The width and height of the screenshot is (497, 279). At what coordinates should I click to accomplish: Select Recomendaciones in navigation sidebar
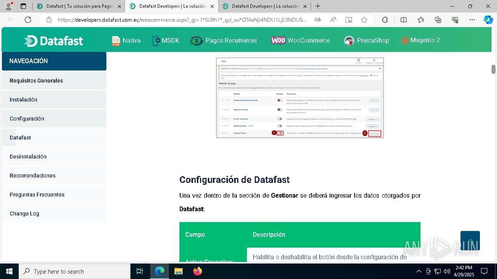click(54, 176)
